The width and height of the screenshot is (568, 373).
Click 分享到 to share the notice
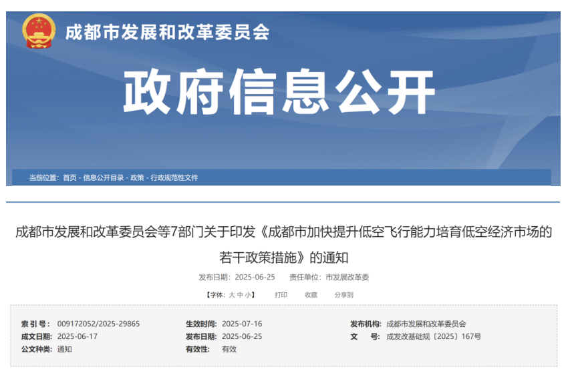click(x=343, y=295)
